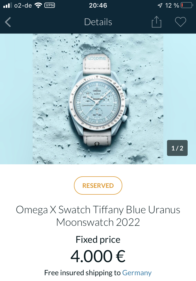Tap the VPN status indicator
196x281 pixels.
coord(50,5)
